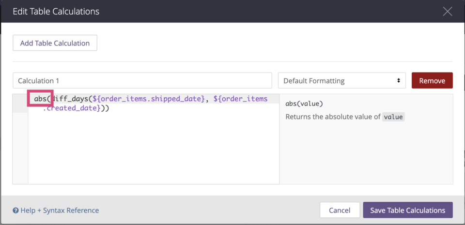Viewport: 465px width, 225px height.
Task: Cancel the table calculation edits
Action: click(x=340, y=210)
